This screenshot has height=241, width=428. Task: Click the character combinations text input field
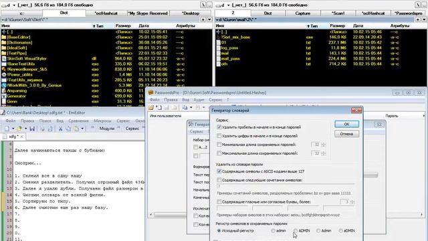coord(286,187)
